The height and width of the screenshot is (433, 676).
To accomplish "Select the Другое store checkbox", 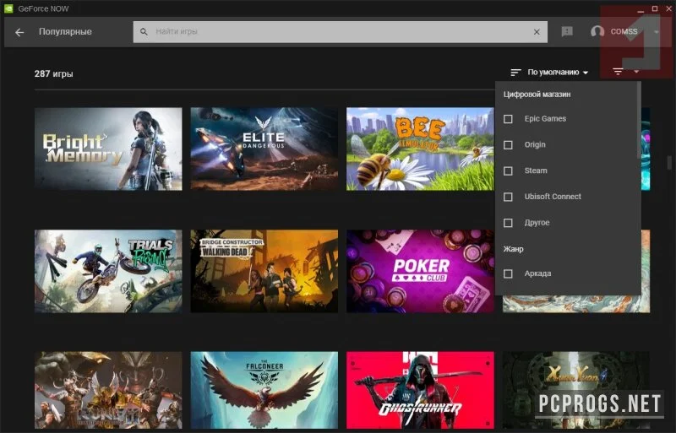I will [509, 223].
